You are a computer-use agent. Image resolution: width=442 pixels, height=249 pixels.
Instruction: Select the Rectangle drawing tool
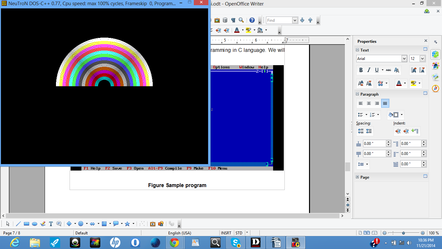click(27, 224)
